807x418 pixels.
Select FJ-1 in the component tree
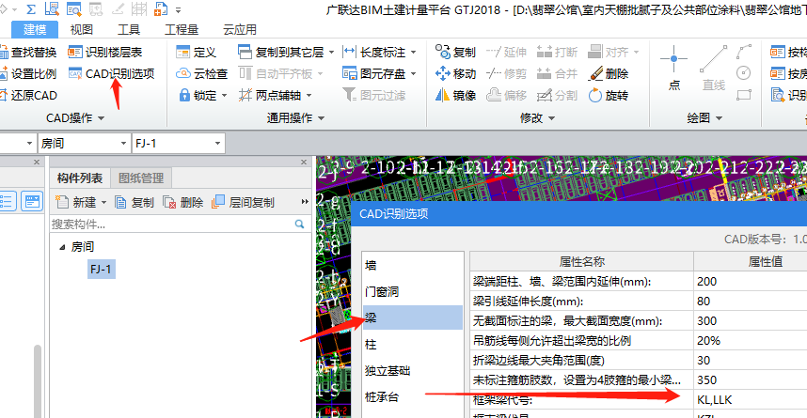tap(101, 269)
